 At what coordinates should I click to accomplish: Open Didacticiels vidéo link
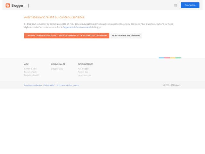point(32,75)
